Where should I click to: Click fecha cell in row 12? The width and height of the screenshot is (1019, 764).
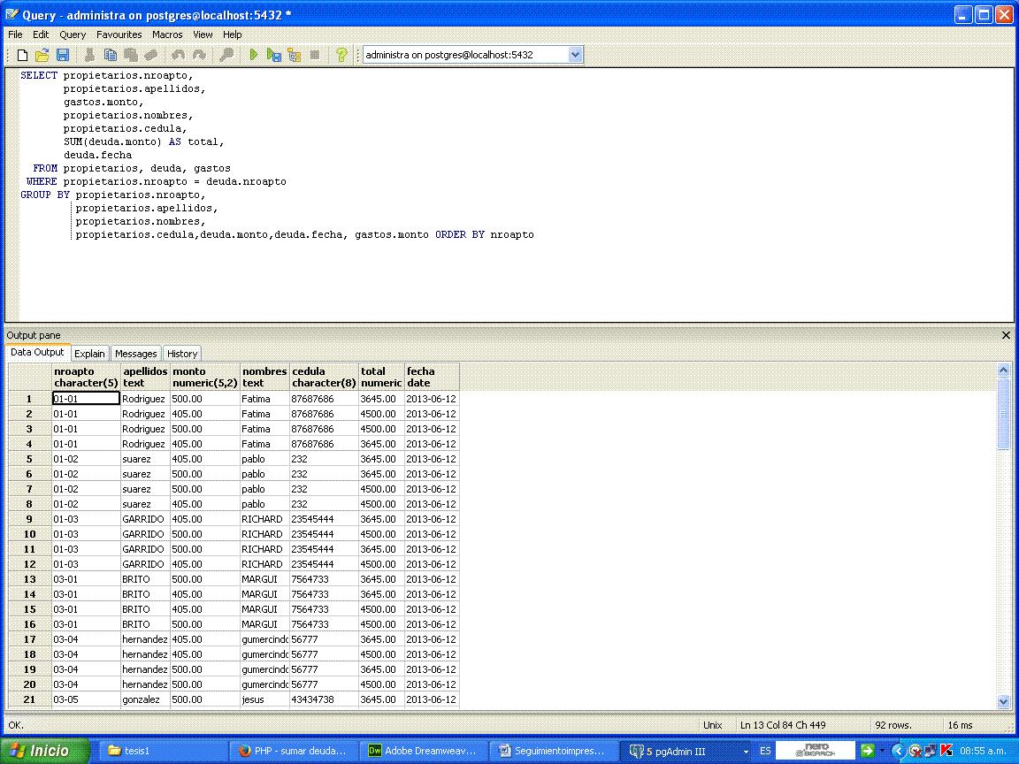(x=433, y=564)
